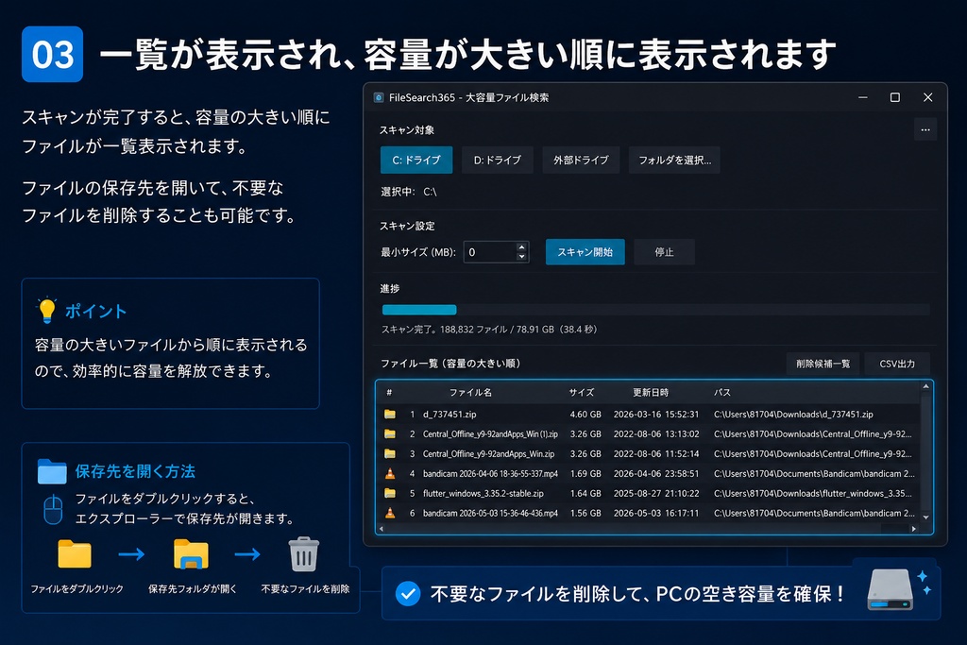The height and width of the screenshot is (645, 967).
Task: Increase minimum size with up spinner arrow
Action: pos(521,247)
